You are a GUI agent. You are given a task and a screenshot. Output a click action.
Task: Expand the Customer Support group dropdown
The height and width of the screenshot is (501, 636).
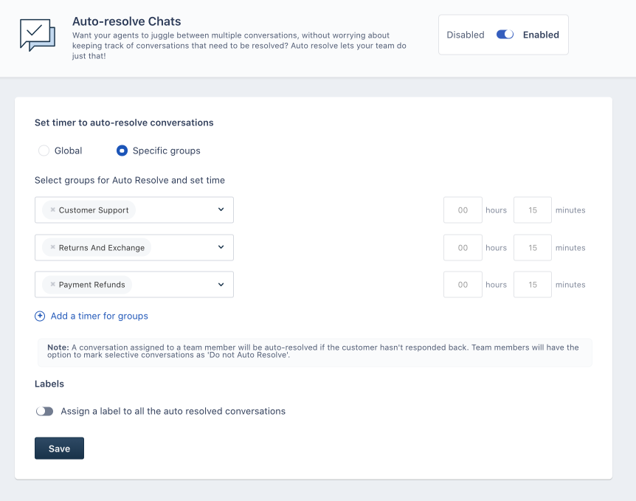(221, 210)
